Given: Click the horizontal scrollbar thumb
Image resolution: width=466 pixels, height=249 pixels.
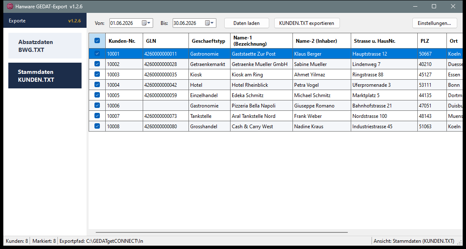Looking at the screenshot, I should pos(221,232).
